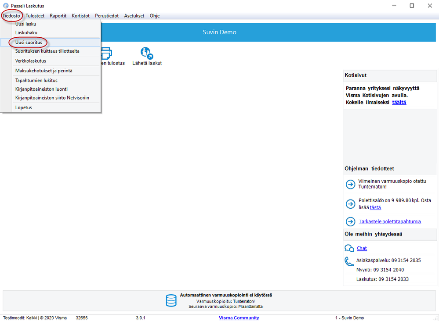This screenshot has width=439, height=321.
Task: Select Kirjanpitoaineiston luonti
Action: click(51, 89)
